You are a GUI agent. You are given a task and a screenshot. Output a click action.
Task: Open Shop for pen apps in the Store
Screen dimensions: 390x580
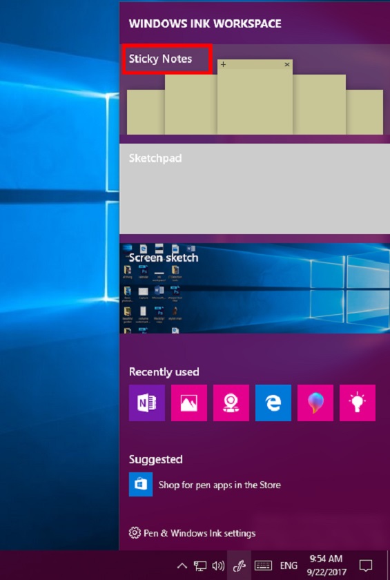pos(220,485)
